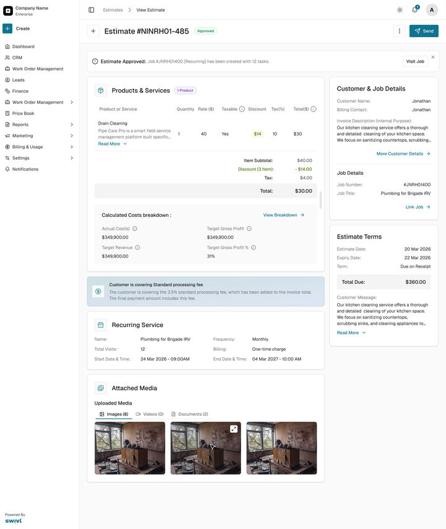Screen dimensions: 446x529
Task: Open the first attached image thumbnail
Action: pyautogui.click(x=130, y=448)
